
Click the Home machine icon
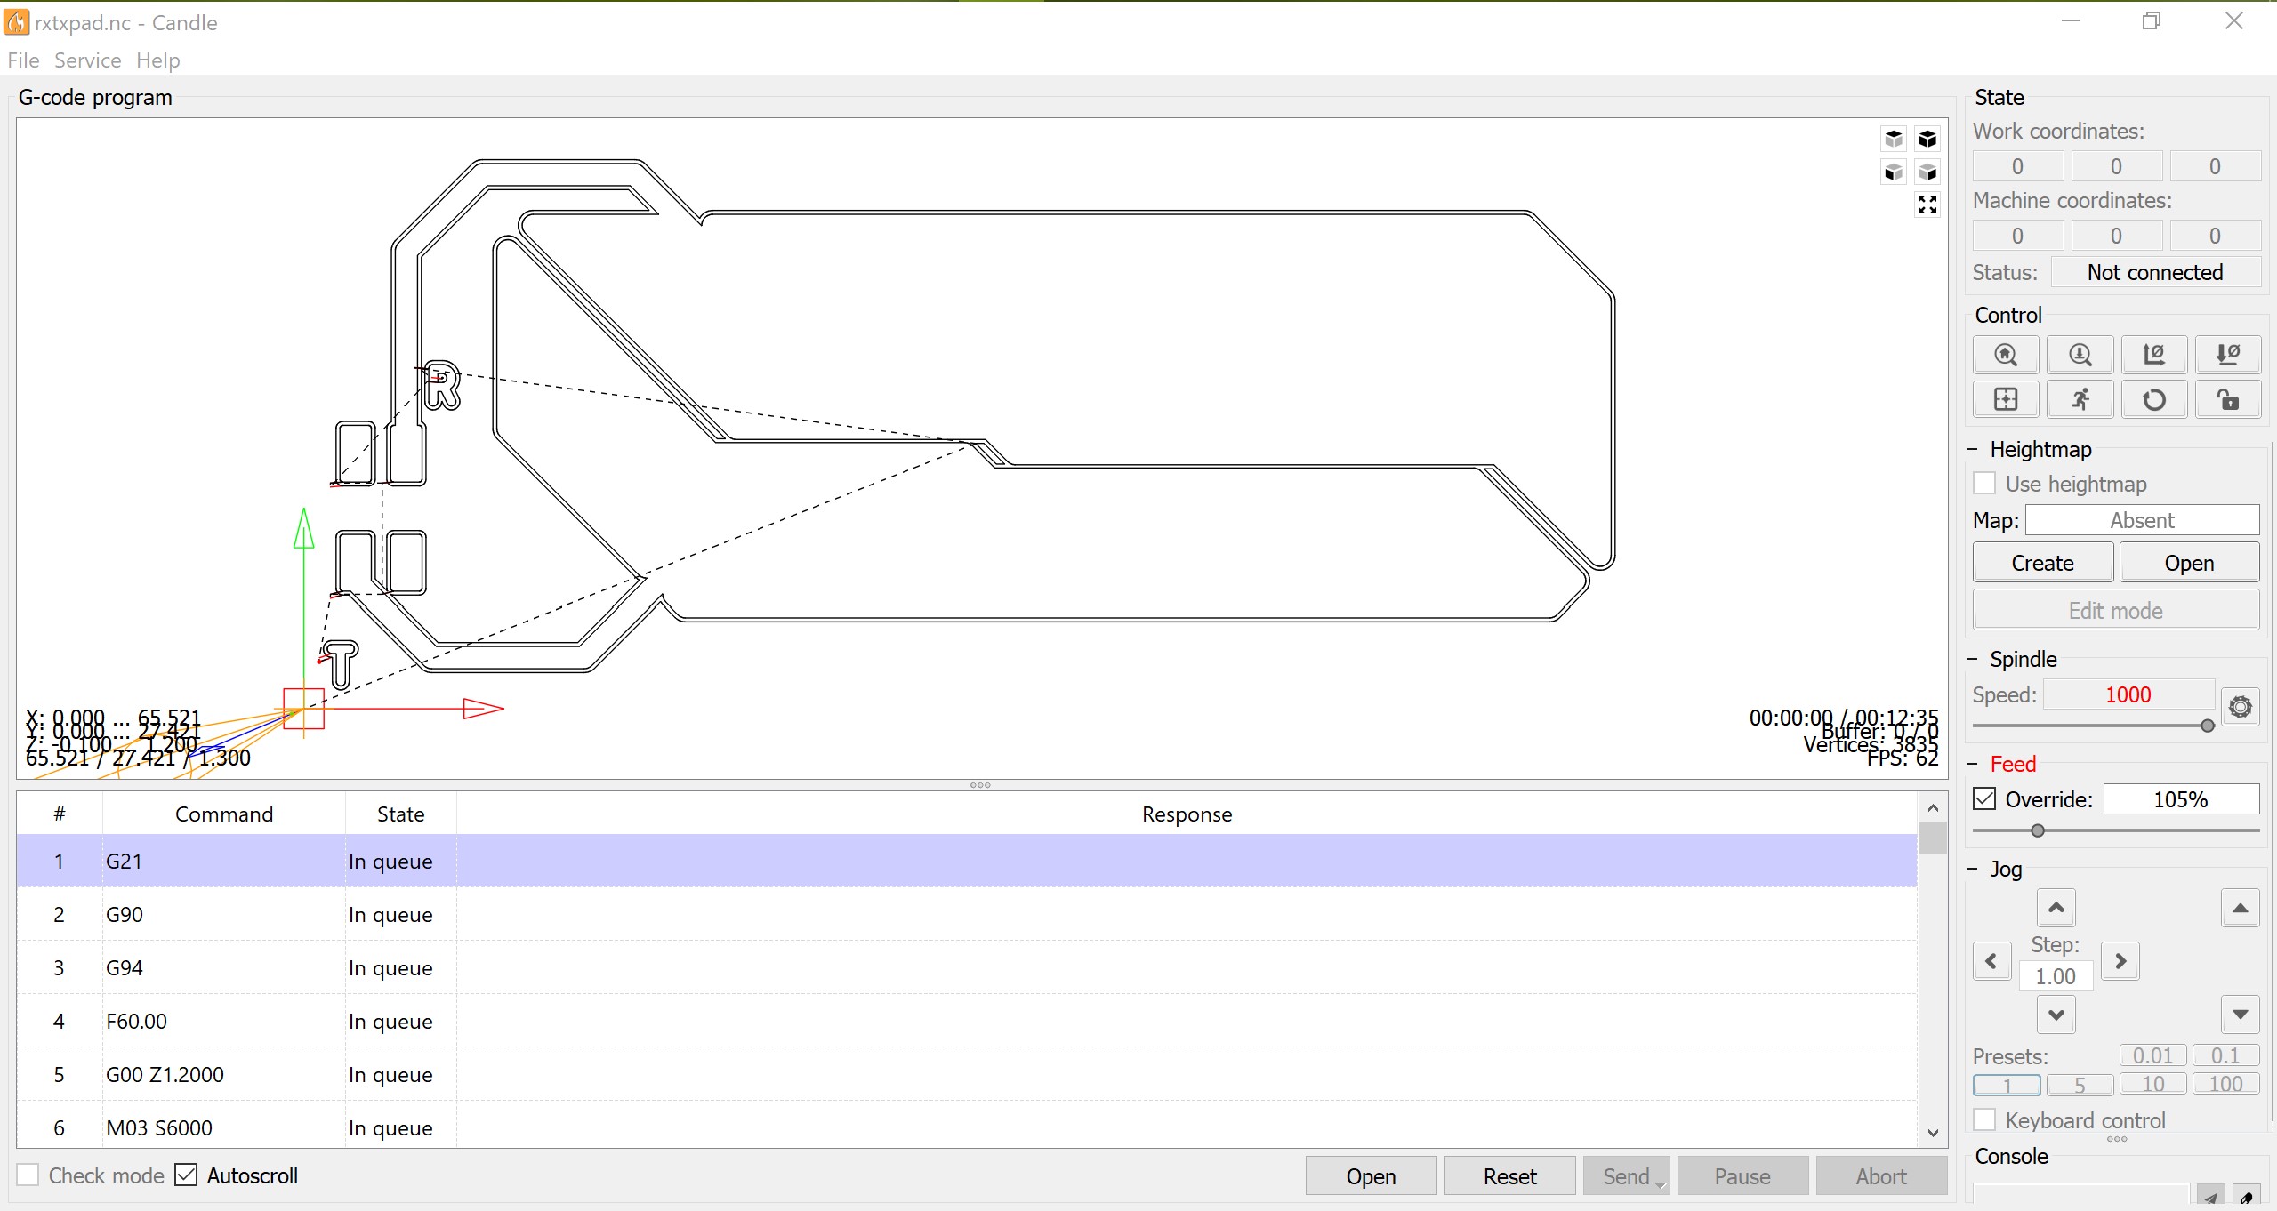(2005, 355)
